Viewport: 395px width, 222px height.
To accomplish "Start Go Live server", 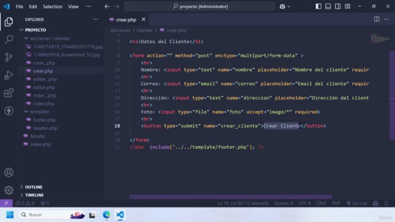I will 357,203.
